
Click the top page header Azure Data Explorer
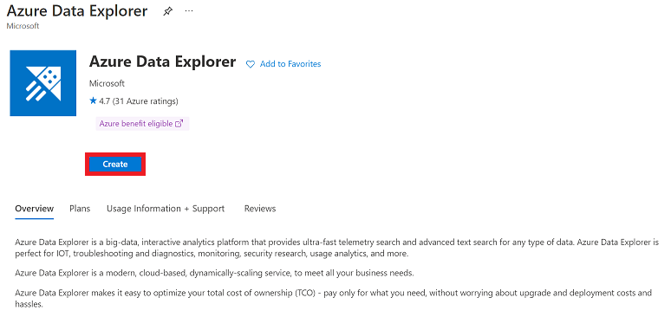point(77,10)
